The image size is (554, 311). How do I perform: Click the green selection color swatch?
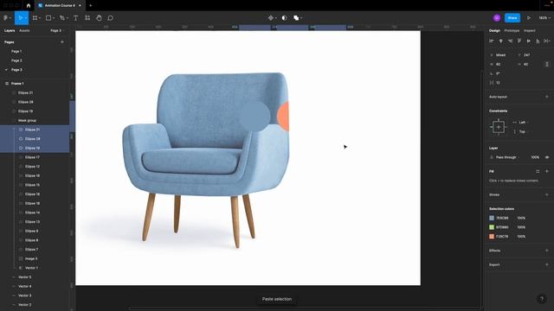pos(492,227)
